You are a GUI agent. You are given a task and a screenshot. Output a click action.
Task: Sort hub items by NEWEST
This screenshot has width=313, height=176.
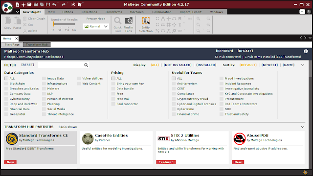[269, 65]
